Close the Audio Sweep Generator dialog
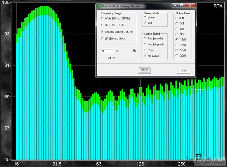This screenshot has height=167, width=227. pos(189,5)
